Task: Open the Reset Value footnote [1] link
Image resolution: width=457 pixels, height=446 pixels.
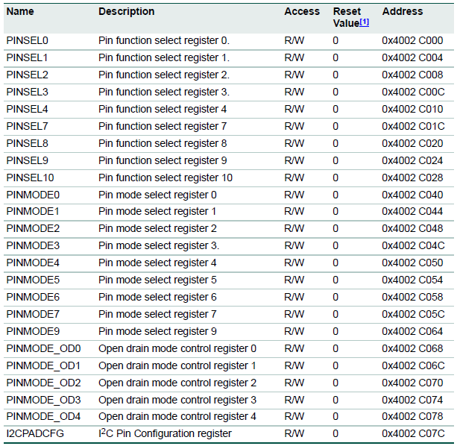Action: 364,24
